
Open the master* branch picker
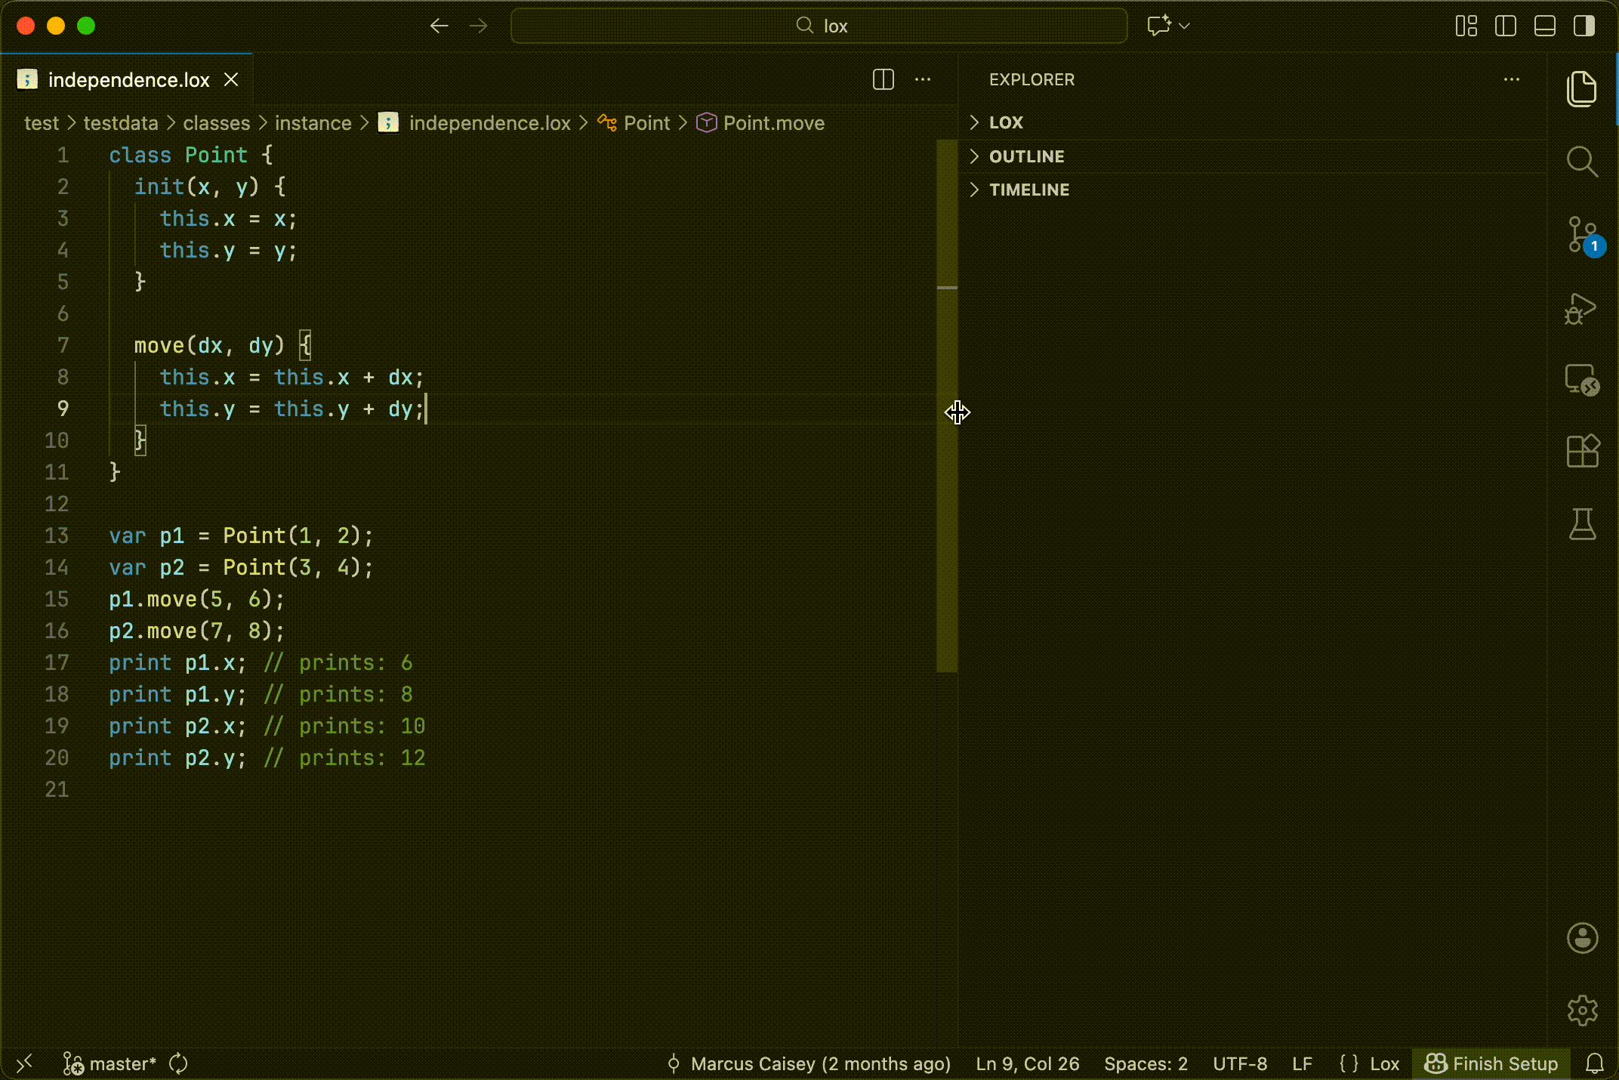pos(121,1063)
